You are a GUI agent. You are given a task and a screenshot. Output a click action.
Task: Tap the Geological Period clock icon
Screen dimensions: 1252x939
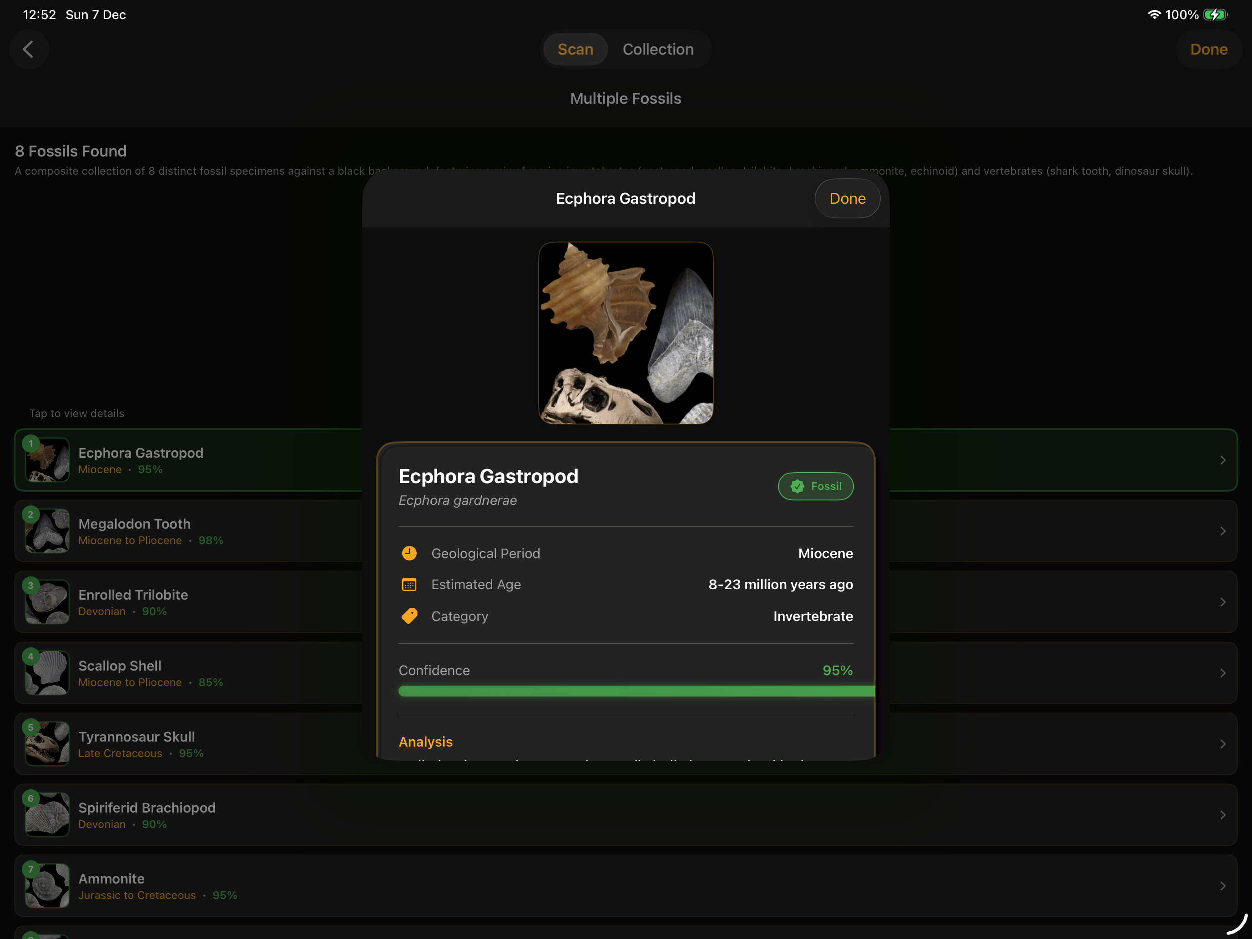point(409,554)
